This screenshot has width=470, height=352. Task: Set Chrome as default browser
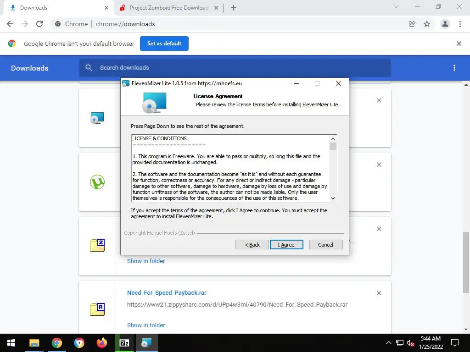[x=164, y=44]
